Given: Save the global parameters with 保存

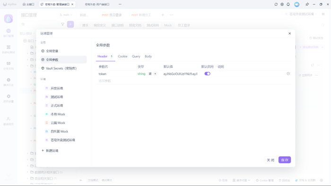Looking at the screenshot, I should [x=285, y=160].
